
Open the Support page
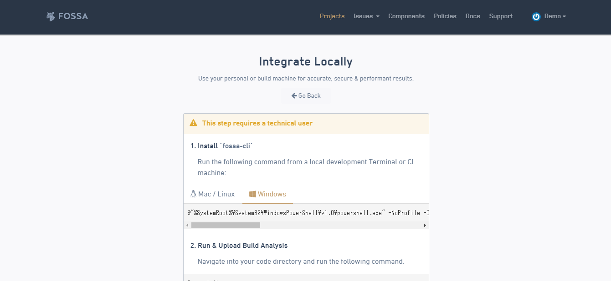[x=501, y=16]
